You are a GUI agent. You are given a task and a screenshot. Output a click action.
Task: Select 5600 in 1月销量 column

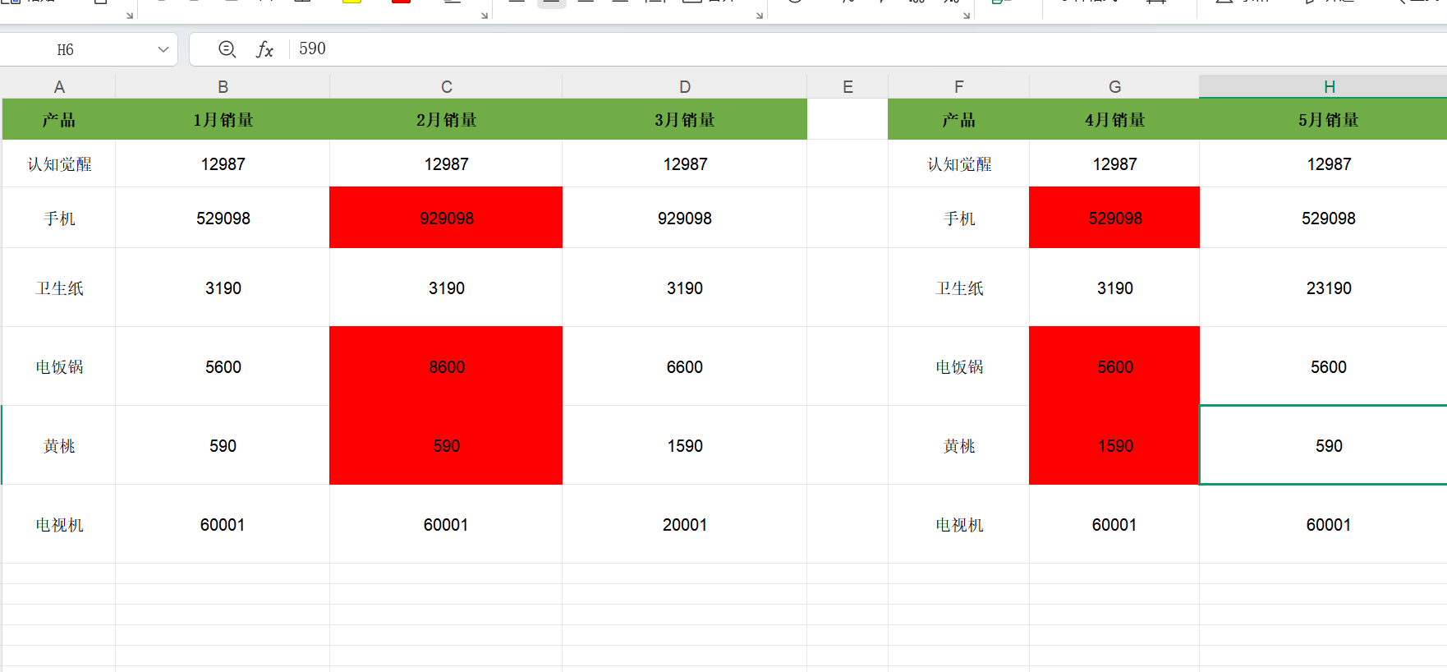pos(223,366)
